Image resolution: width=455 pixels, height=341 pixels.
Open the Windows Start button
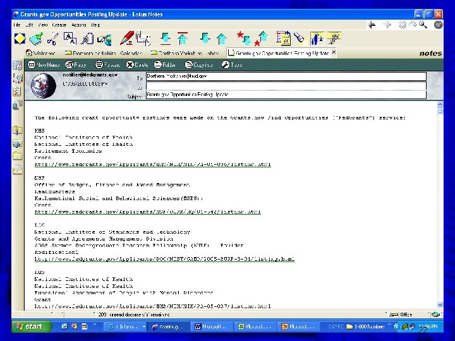[32, 326]
